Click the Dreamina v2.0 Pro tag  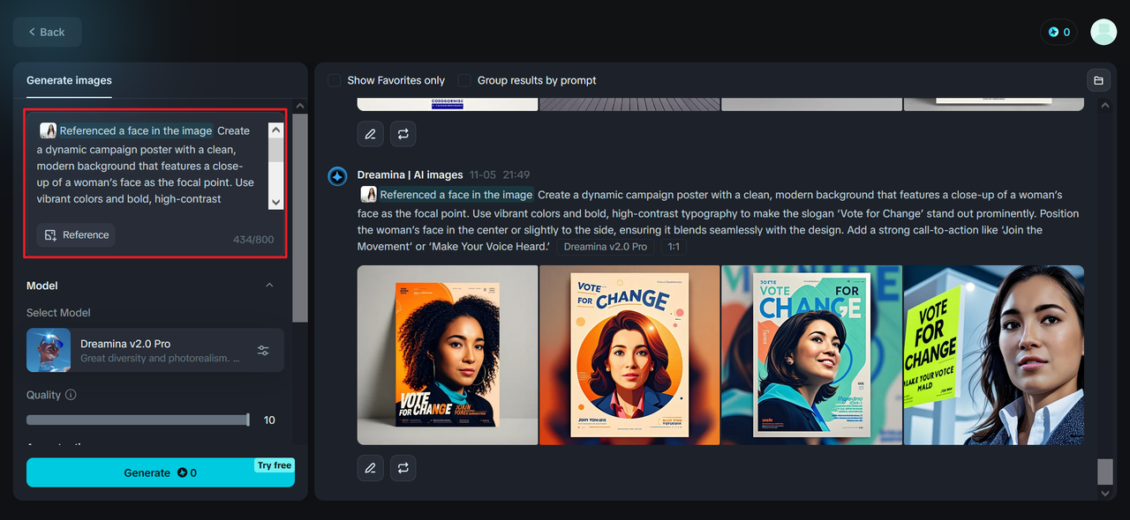[606, 247]
